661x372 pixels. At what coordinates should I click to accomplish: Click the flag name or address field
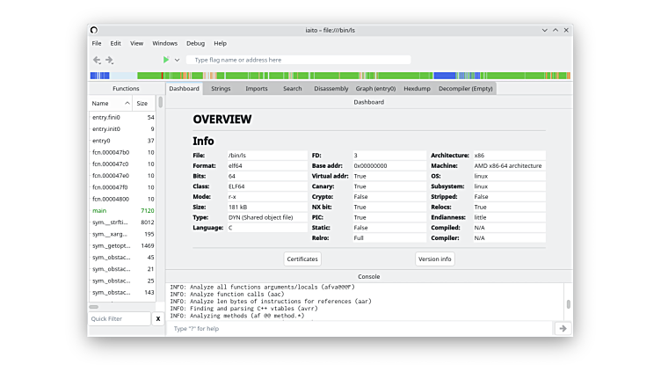point(299,60)
